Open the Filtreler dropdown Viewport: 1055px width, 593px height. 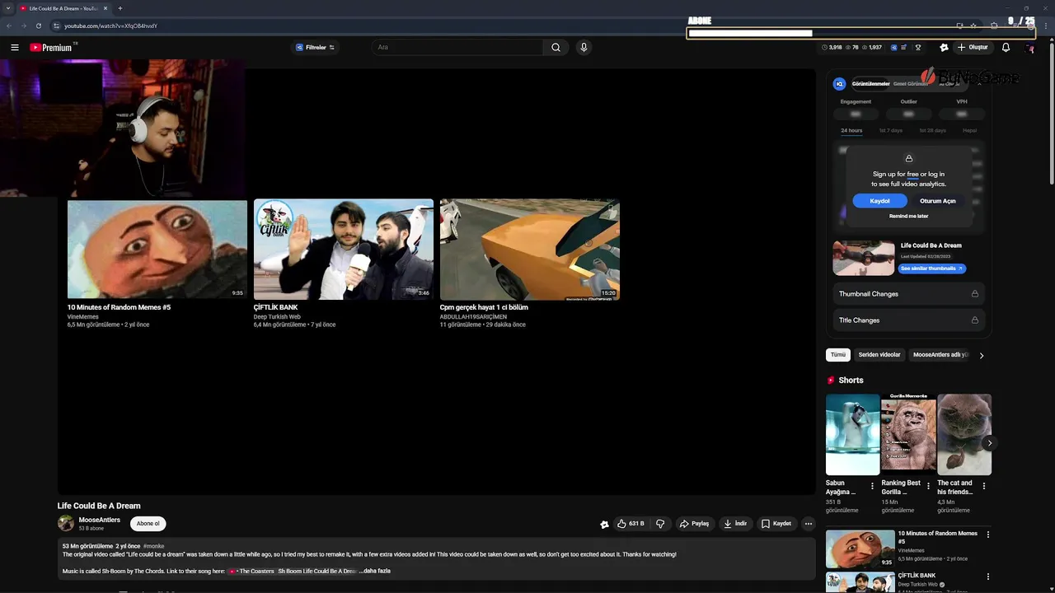(315, 48)
